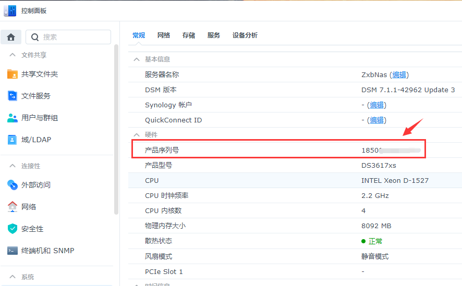Open the 用户与群组 icon
This screenshot has width=462, height=286.
coord(12,118)
